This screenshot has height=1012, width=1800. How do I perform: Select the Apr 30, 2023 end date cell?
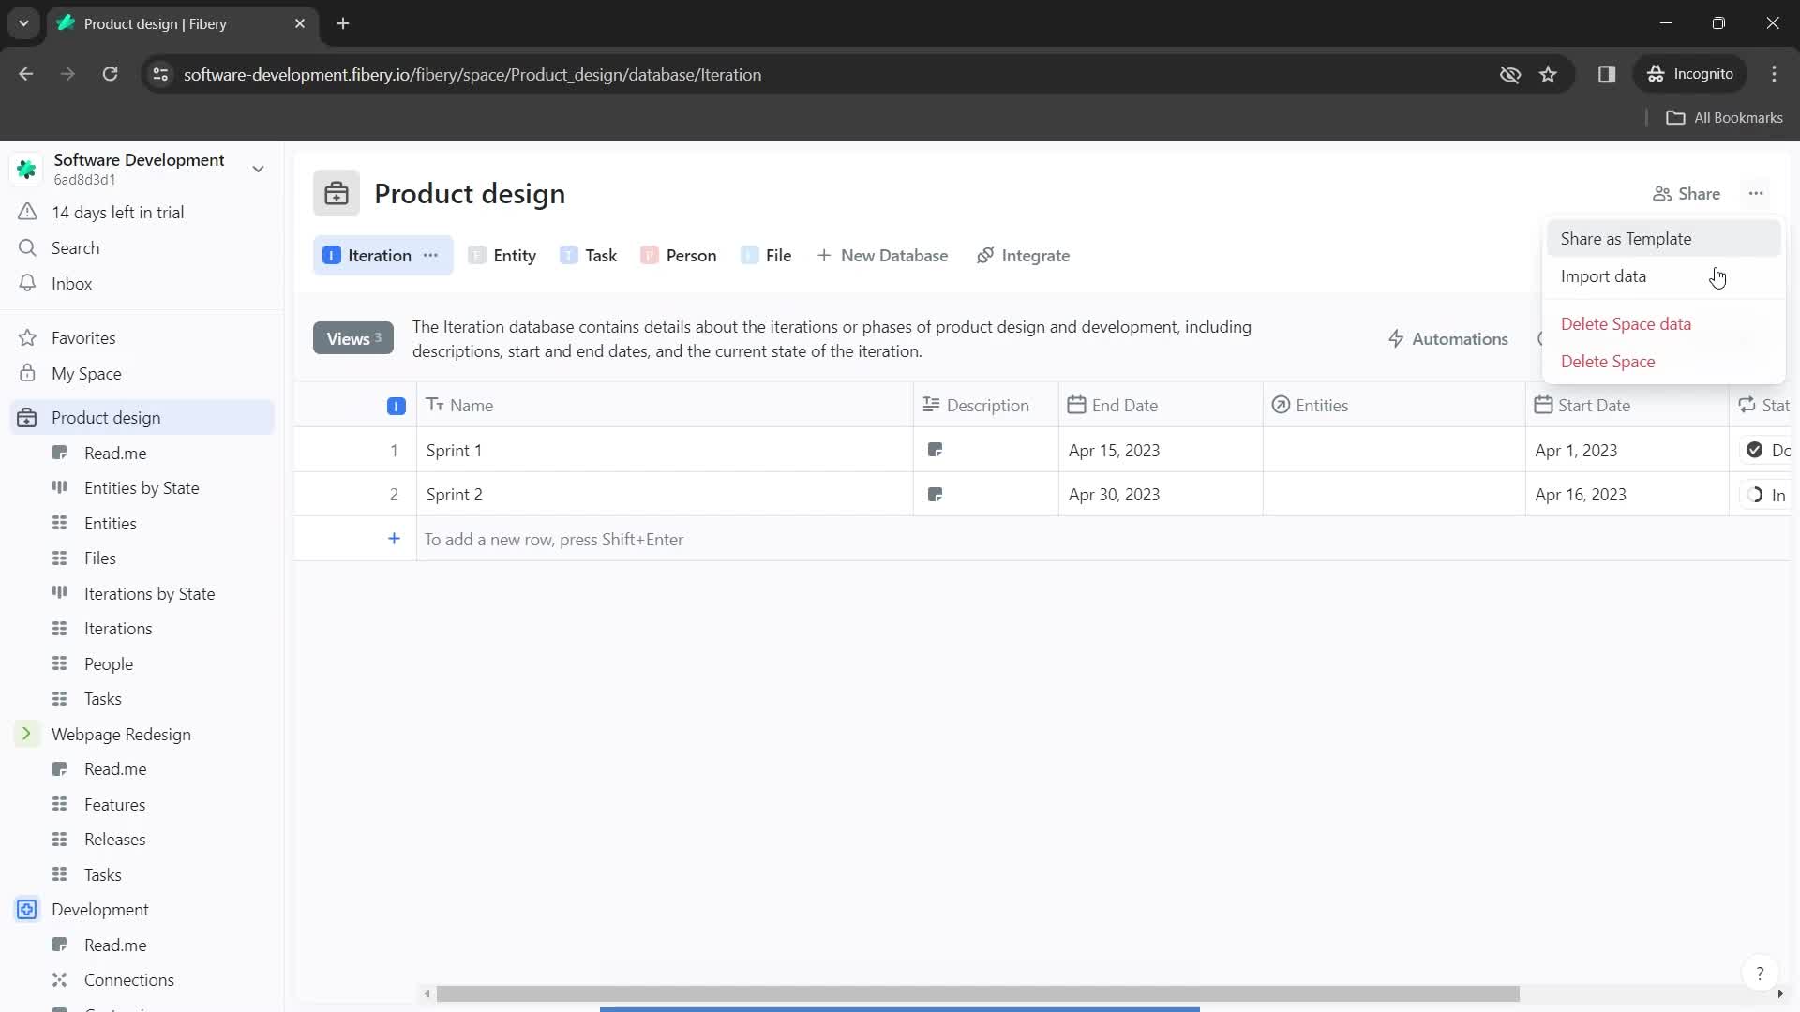[x=1161, y=495]
